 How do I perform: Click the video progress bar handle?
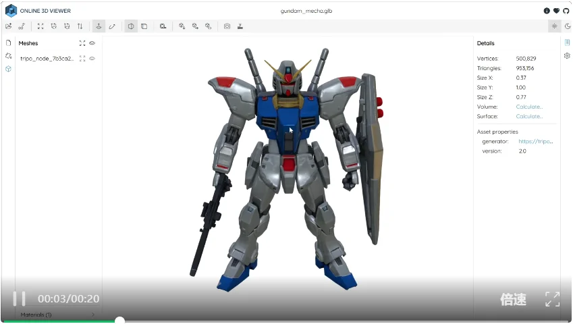pyautogui.click(x=119, y=321)
